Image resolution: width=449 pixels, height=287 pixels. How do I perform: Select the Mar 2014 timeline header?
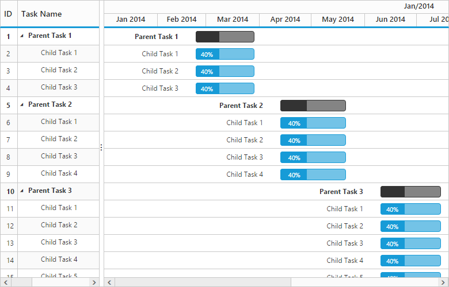pyautogui.click(x=233, y=20)
